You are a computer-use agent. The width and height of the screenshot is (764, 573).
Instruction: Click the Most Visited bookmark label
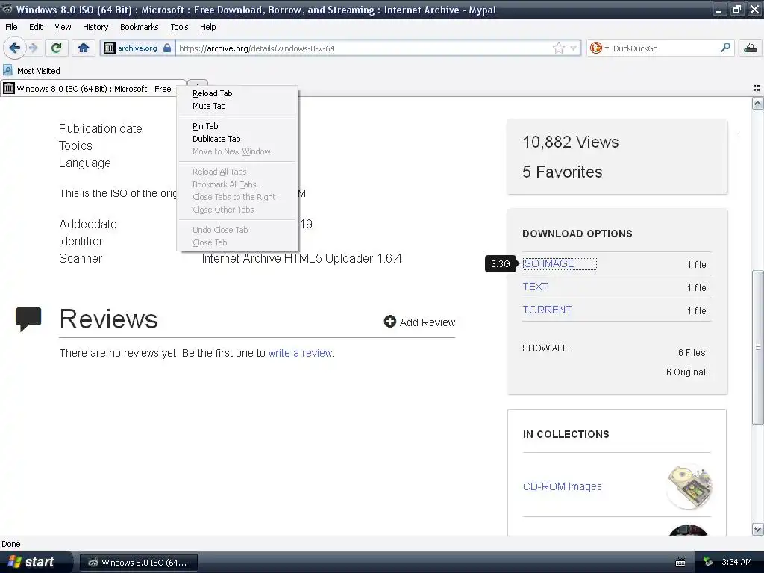click(x=39, y=71)
